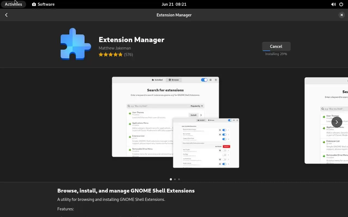This screenshot has width=348, height=217.
Task: Select the second carousel page dot
Action: tap(175, 179)
